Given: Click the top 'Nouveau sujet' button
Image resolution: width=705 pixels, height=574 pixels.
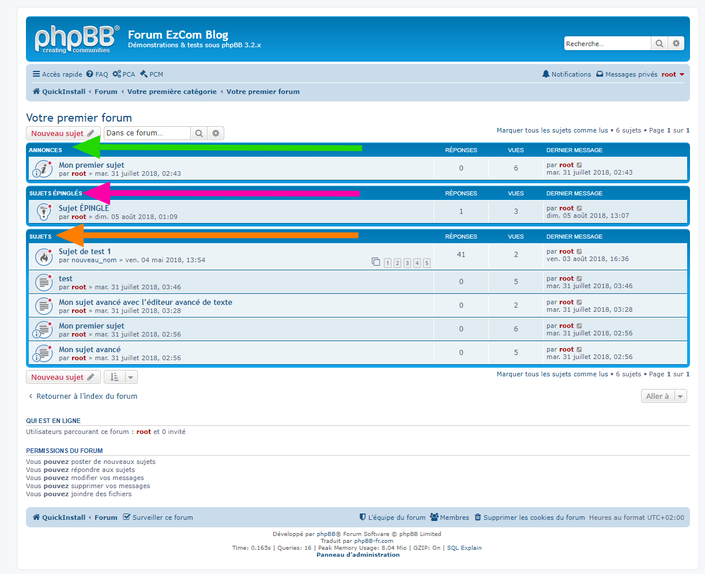Looking at the screenshot, I should 63,134.
